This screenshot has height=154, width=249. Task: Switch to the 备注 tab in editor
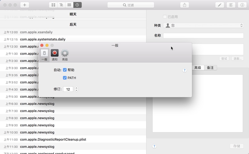tap(210, 68)
